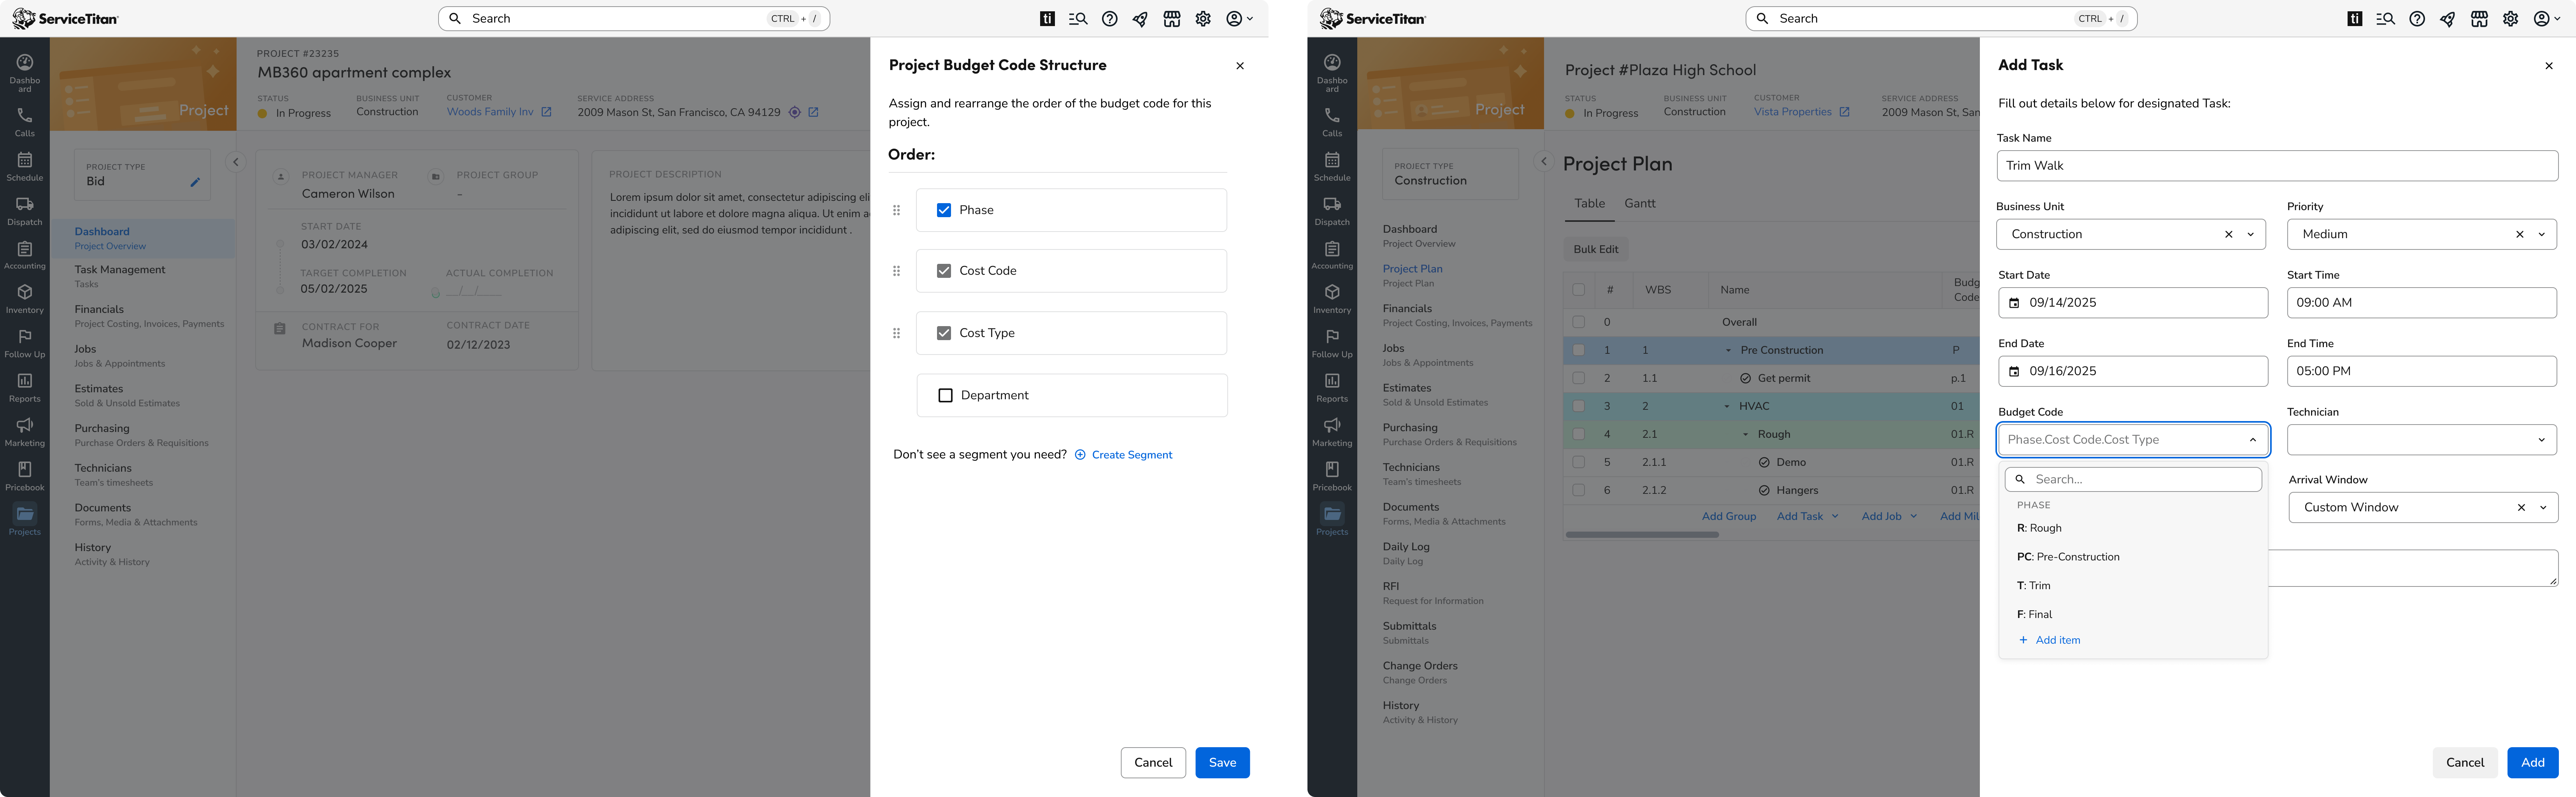Click the Bulk Edit button
Viewport: 2576px width, 797px height.
(1595, 250)
